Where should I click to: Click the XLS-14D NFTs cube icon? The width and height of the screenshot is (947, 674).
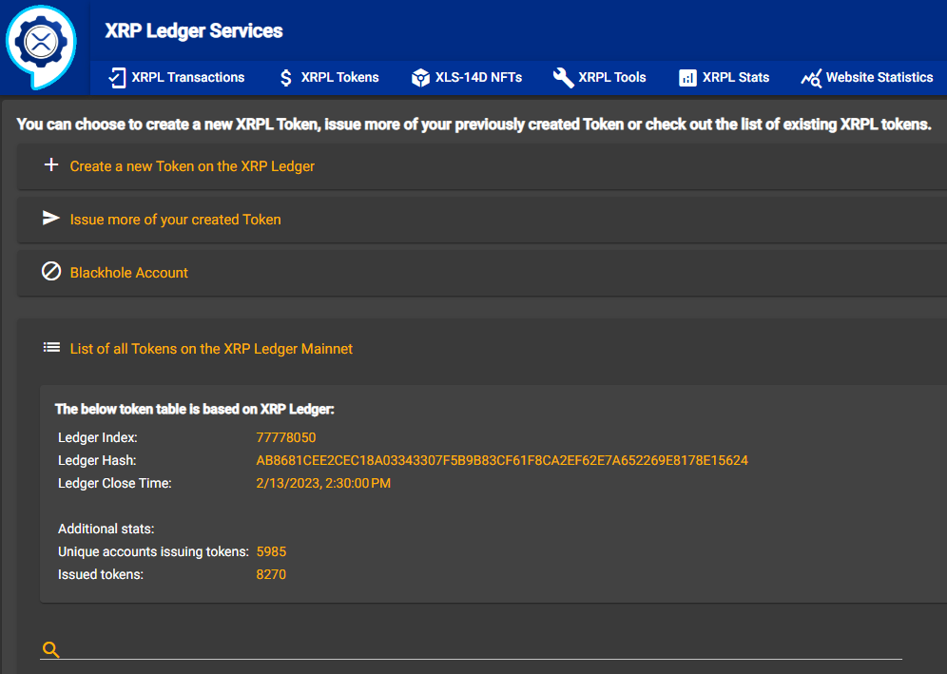coord(420,78)
